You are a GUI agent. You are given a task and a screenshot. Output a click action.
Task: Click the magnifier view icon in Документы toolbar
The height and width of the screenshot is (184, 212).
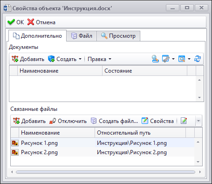[182, 59]
